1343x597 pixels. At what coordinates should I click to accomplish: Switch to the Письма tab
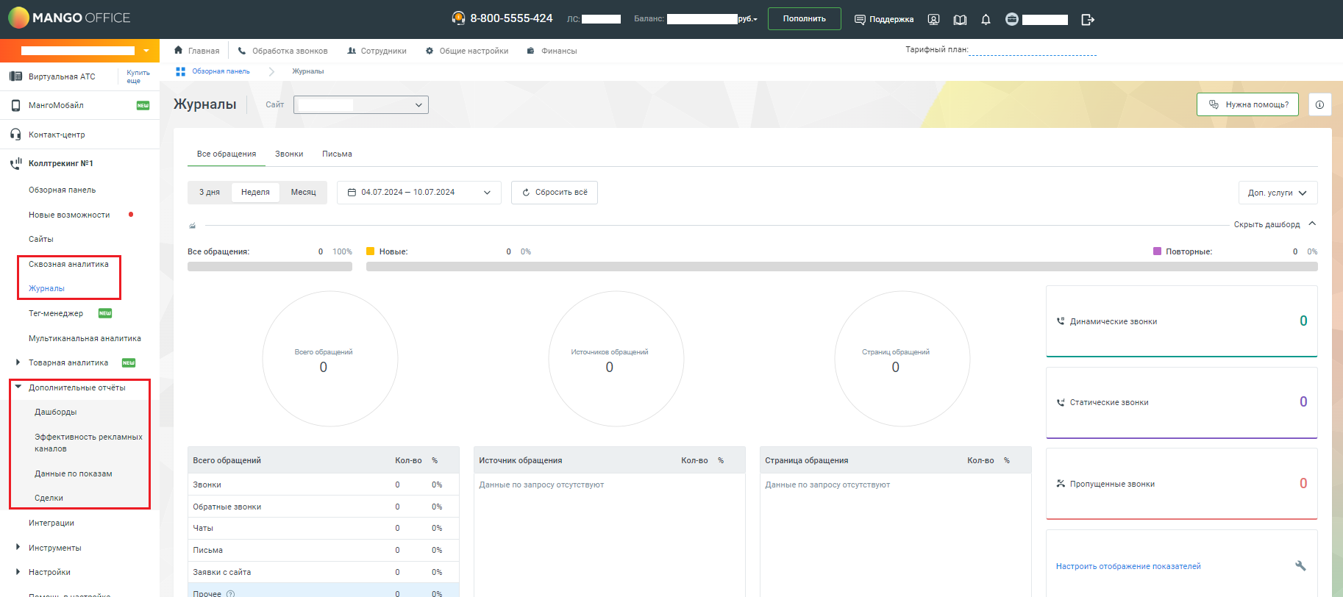pyautogui.click(x=337, y=154)
